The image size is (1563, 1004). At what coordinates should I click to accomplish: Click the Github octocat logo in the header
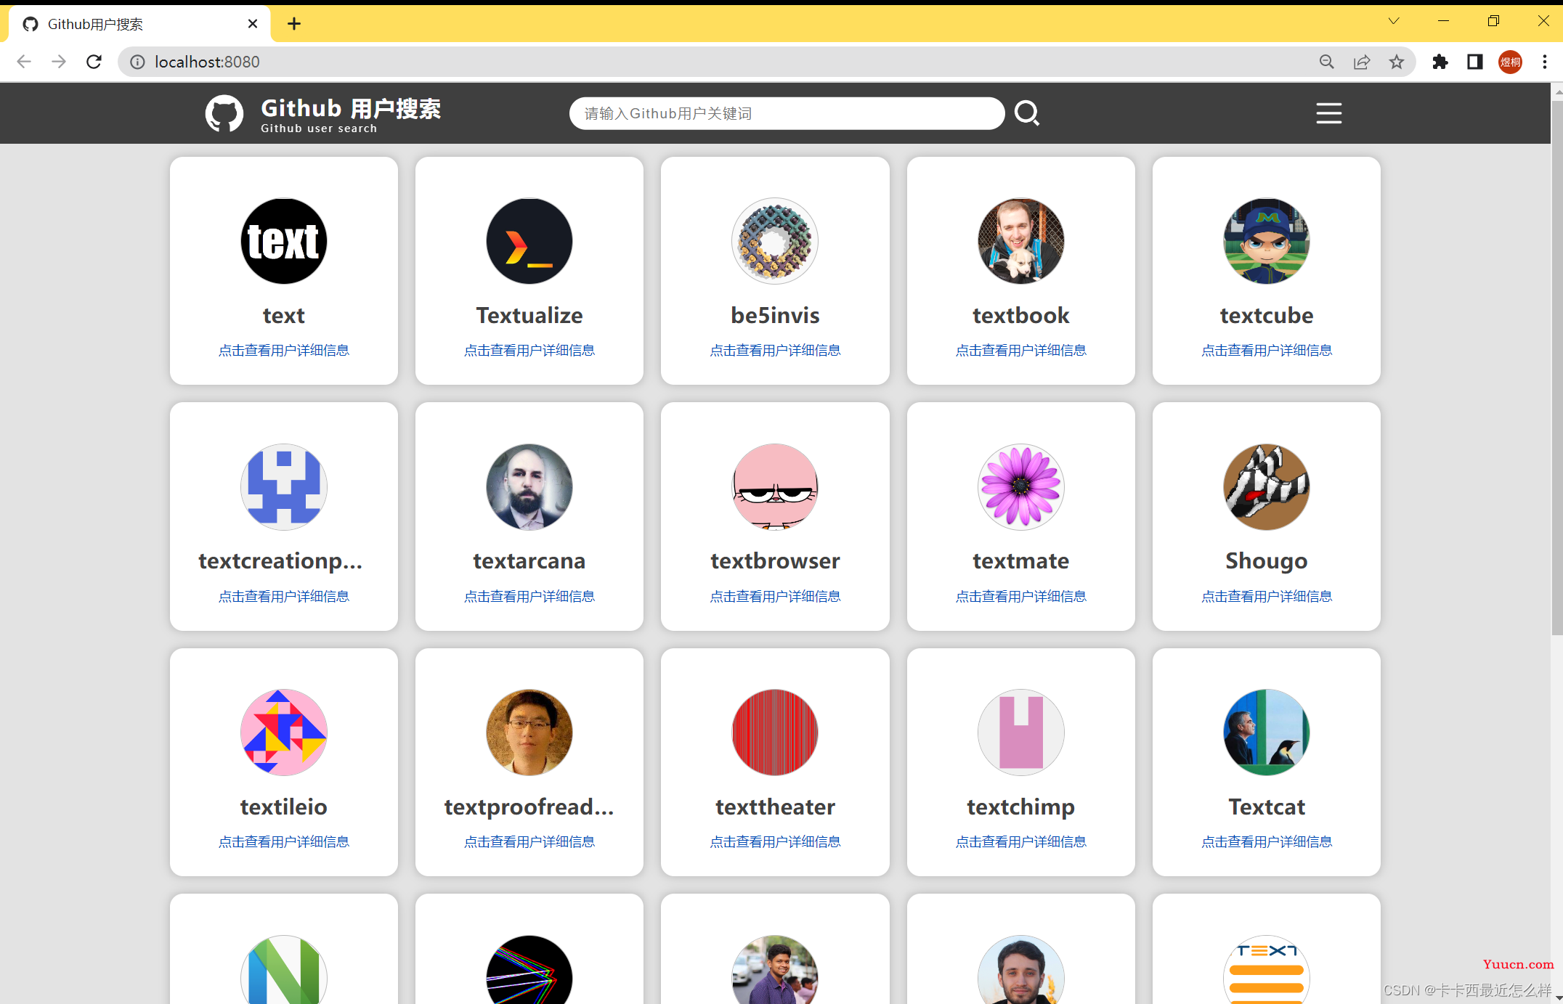224,114
